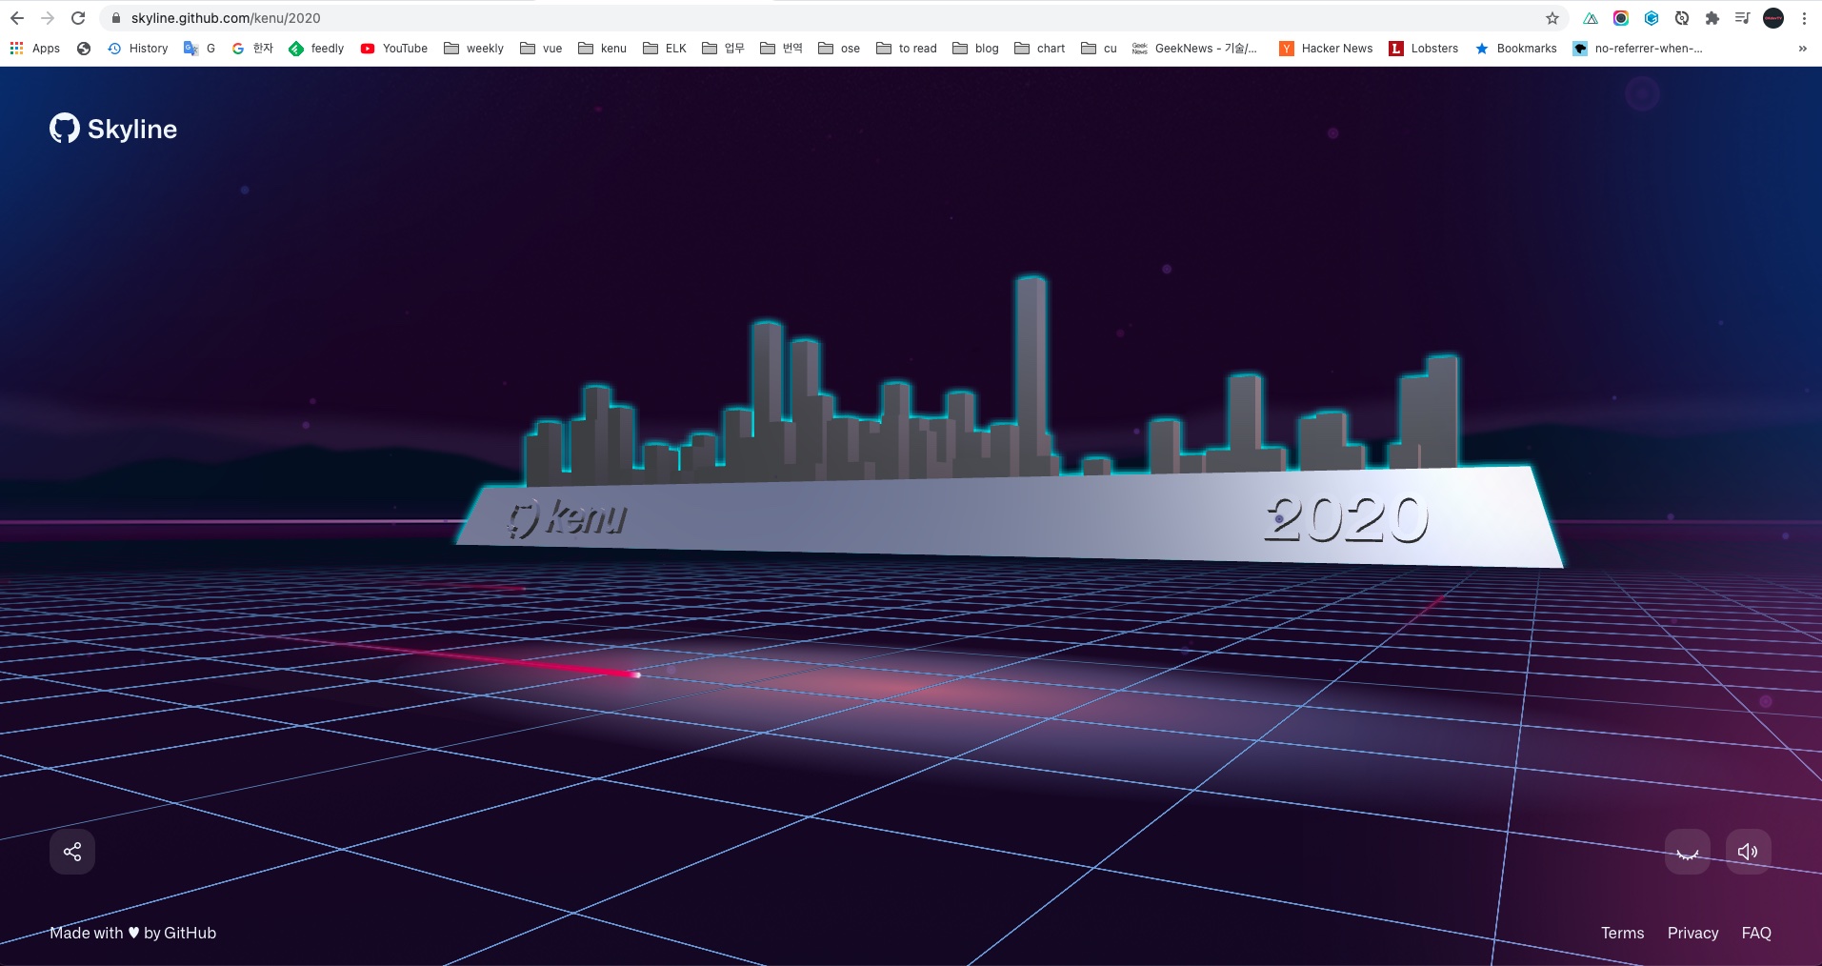Expand the kenu bookmark folder
This screenshot has height=966, width=1822.
pos(603,49)
